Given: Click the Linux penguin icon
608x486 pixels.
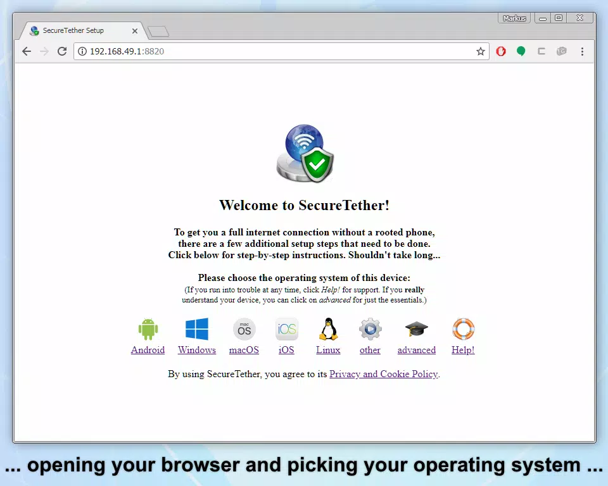Looking at the screenshot, I should pos(329,329).
